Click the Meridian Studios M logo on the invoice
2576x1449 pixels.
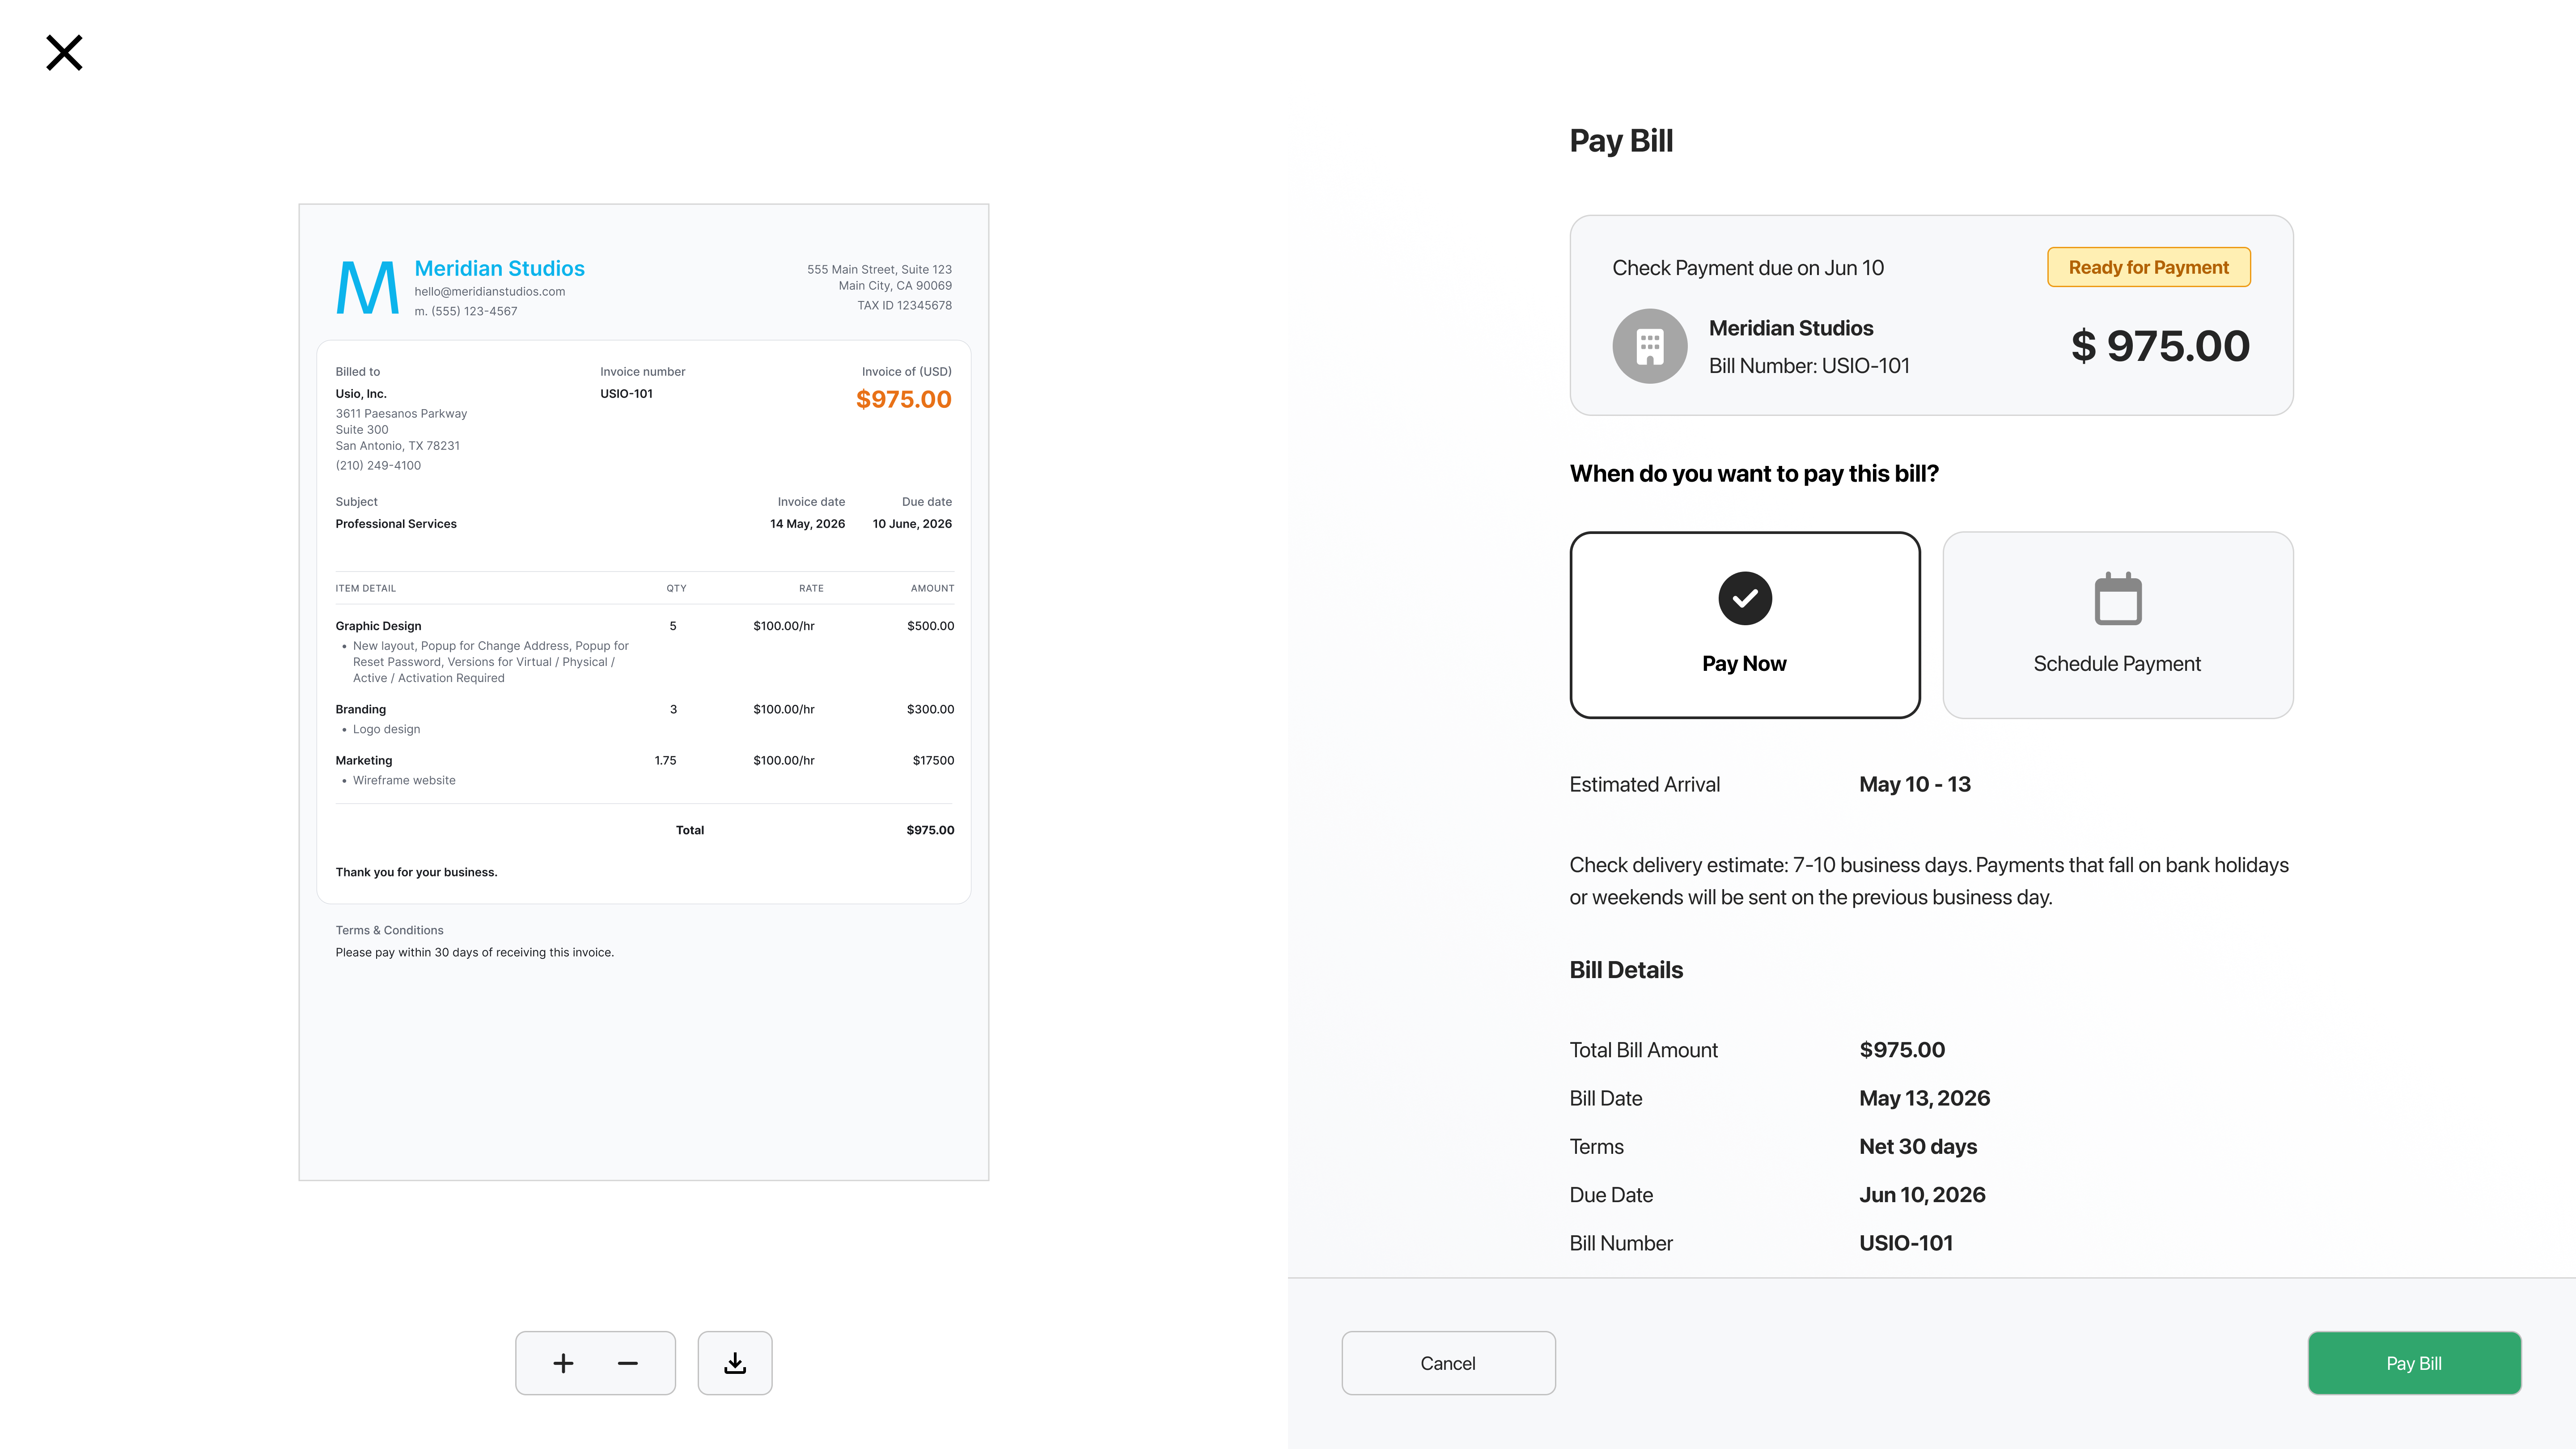367,288
